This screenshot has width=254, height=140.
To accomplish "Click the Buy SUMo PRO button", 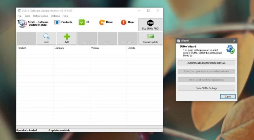I will tap(150, 25).
